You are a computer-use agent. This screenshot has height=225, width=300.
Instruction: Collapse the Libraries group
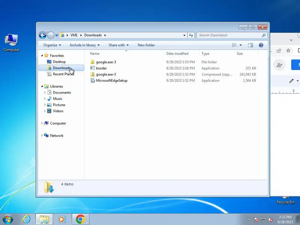point(42,86)
